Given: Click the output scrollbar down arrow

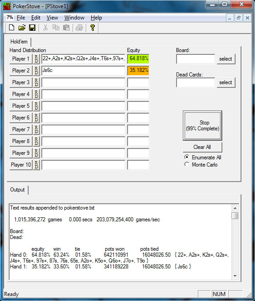Looking at the screenshot, I should pos(235,276).
